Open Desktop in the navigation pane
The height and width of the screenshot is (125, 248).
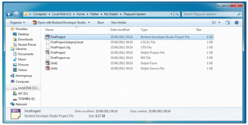coord(23,34)
